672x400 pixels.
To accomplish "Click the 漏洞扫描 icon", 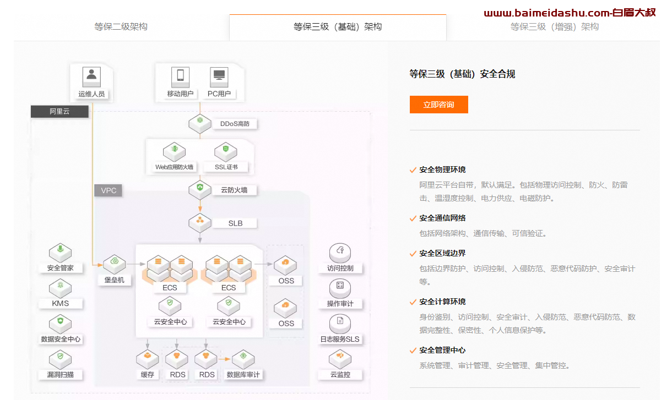I will (60, 359).
